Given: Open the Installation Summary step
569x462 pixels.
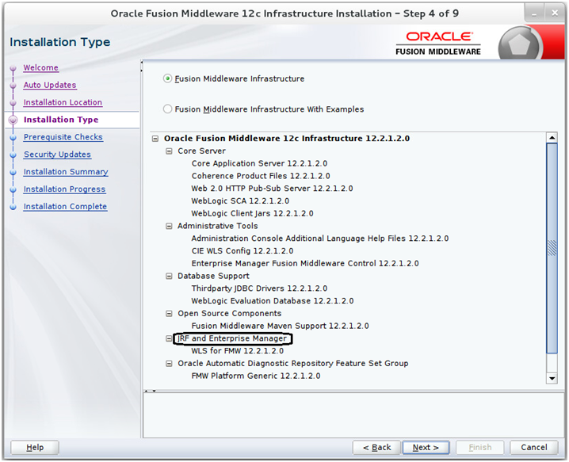Looking at the screenshot, I should click(66, 172).
